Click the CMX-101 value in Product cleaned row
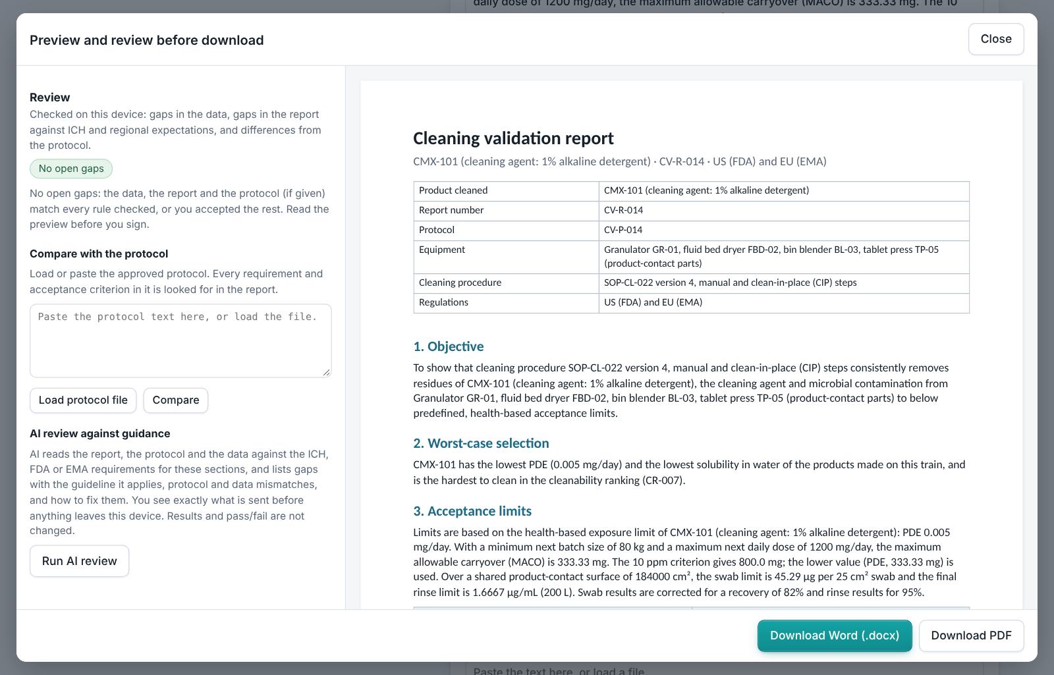Image resolution: width=1054 pixels, height=675 pixels. (784, 191)
